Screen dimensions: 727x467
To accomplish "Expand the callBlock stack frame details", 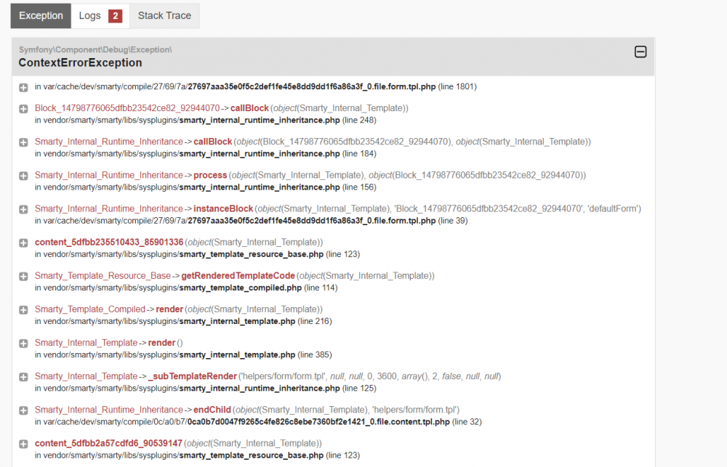I will [23, 108].
